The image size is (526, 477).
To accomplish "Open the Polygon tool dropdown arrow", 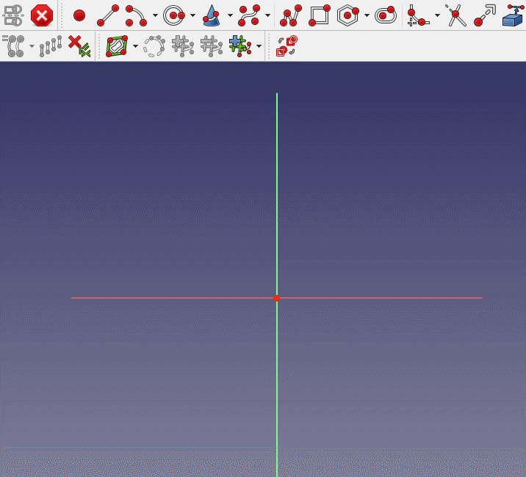I will click(x=367, y=15).
